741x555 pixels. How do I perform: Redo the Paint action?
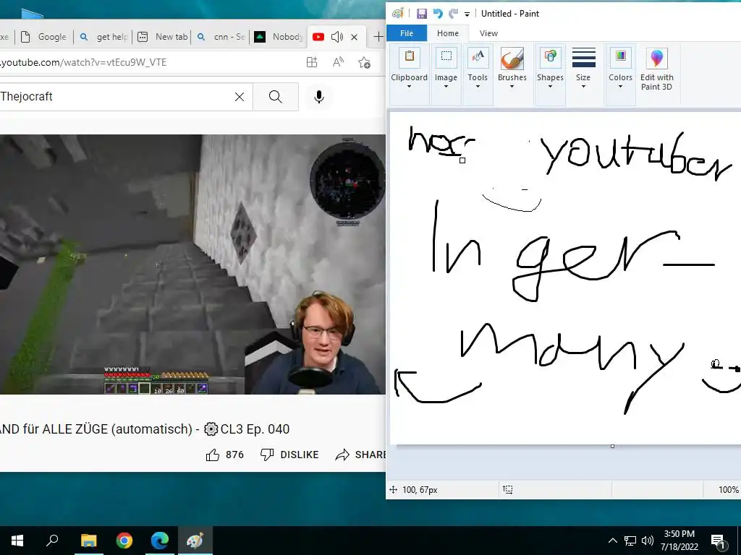coord(453,14)
